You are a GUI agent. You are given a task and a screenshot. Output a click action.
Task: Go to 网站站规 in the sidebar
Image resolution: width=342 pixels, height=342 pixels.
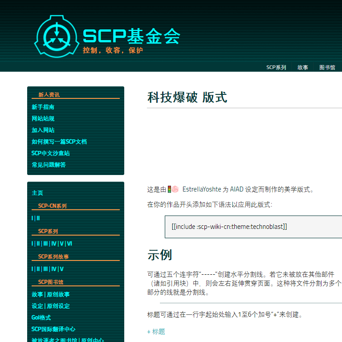pyautogui.click(x=43, y=118)
